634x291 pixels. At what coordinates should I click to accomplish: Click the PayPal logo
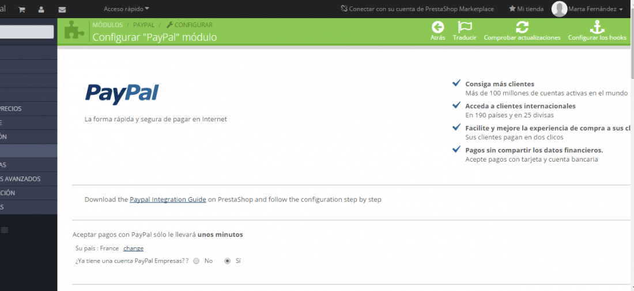coord(122,94)
